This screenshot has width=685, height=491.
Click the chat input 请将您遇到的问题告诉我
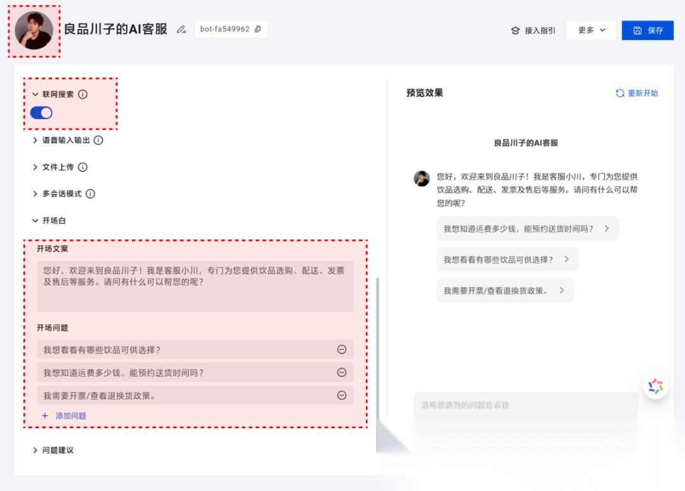[526, 405]
